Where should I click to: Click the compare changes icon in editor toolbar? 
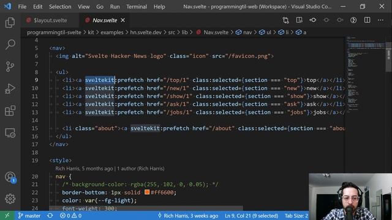286,20
